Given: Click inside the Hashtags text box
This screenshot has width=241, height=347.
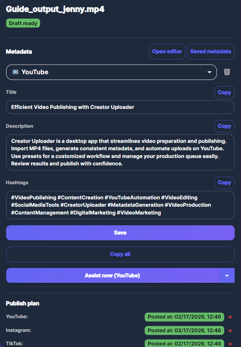Looking at the screenshot, I should (120, 205).
